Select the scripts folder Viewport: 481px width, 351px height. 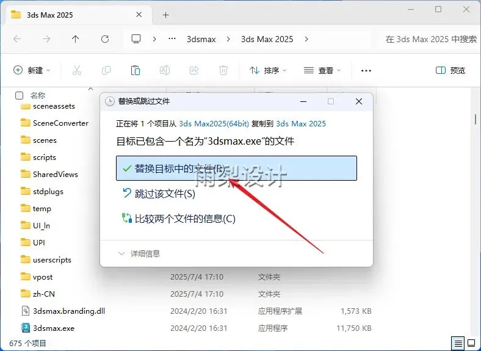(45, 157)
